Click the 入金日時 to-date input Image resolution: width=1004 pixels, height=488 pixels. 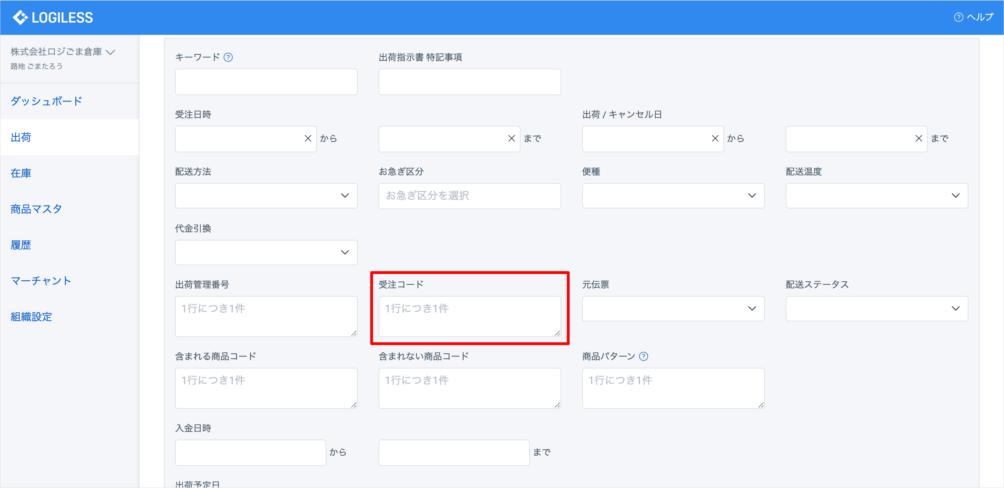[x=454, y=452]
